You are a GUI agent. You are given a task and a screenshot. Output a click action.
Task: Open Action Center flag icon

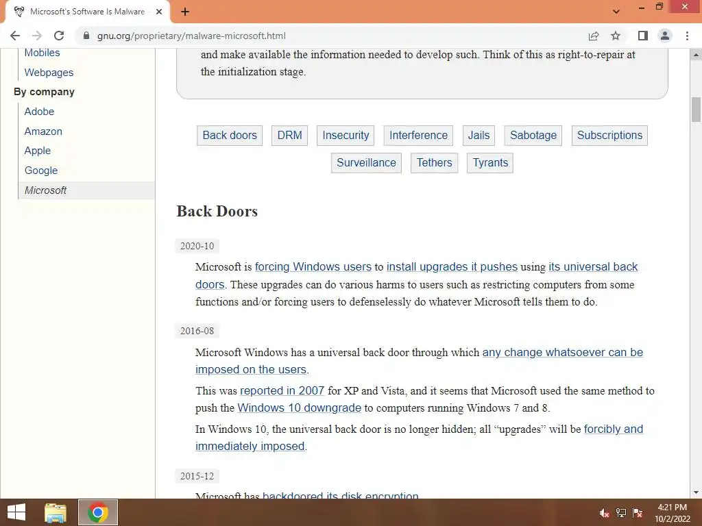pos(638,513)
